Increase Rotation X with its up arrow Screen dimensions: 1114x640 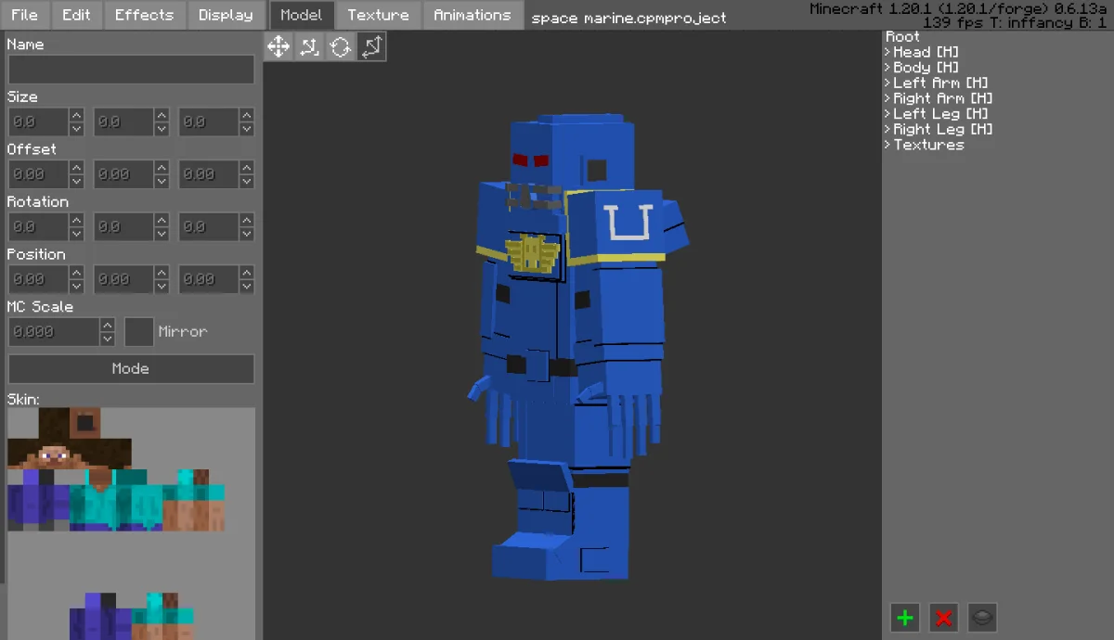tap(76, 220)
